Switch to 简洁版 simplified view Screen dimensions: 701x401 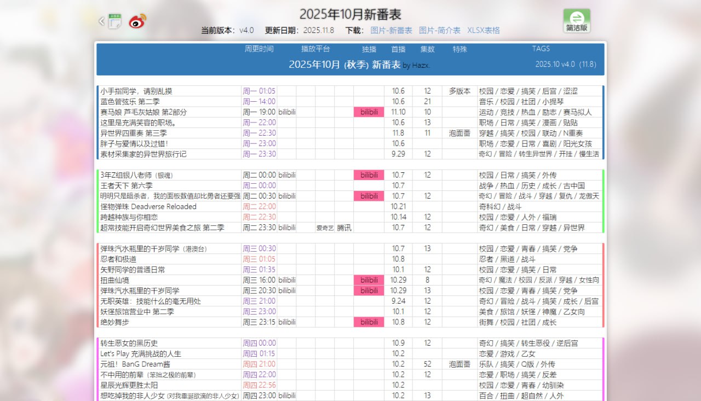point(577,21)
